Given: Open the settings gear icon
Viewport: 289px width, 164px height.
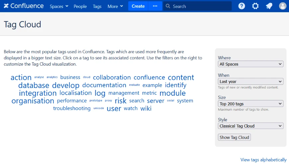Looking at the screenshot, I should (x=255, y=6).
